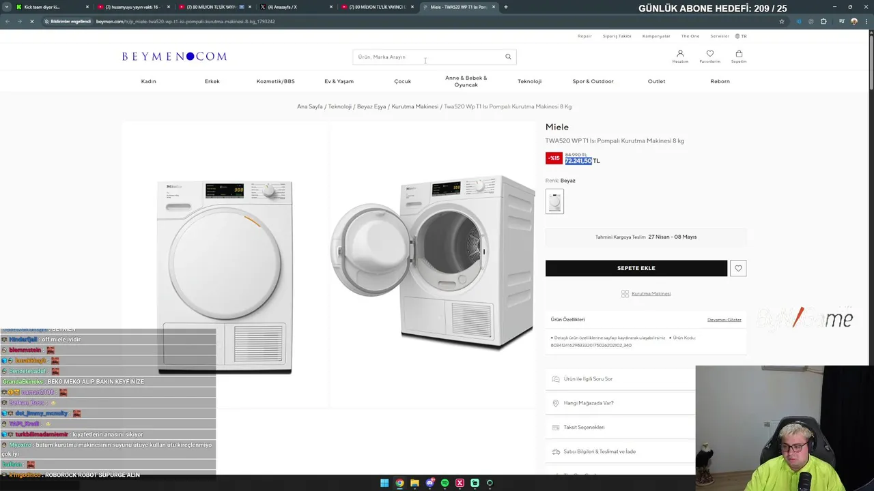Click the Teknoloji breadcrumb link
Viewport: 874px width, 491px height.
[340, 106]
